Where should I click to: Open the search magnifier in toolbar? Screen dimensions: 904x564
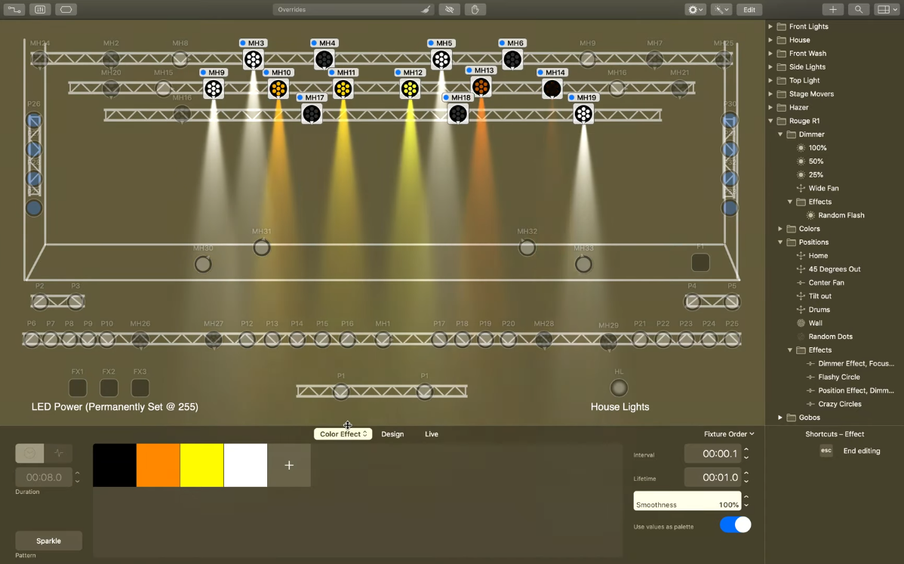point(858,10)
